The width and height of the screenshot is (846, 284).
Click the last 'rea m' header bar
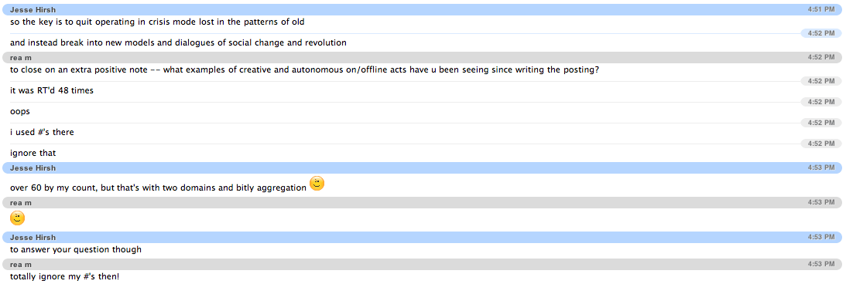[x=423, y=264]
